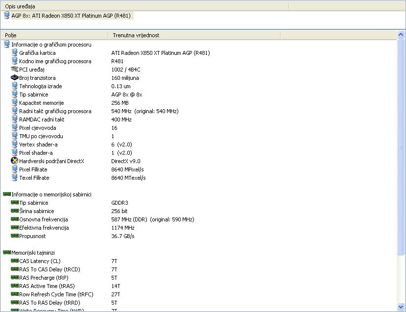Click the memory icon next to Širina sabirnice
This screenshot has height=312, width=406.
14,211
